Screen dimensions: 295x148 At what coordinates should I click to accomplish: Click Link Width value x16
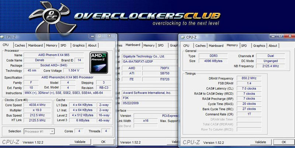146,121
